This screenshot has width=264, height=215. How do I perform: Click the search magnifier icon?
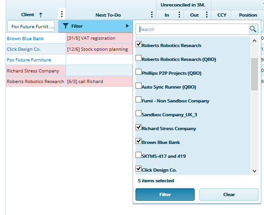253,29
